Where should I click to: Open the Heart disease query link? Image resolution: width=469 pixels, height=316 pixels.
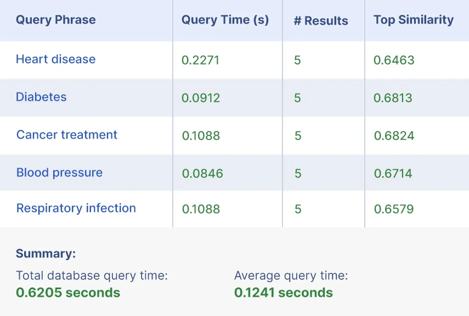point(55,59)
